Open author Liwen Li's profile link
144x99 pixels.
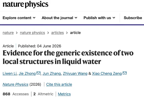coord(10,73)
